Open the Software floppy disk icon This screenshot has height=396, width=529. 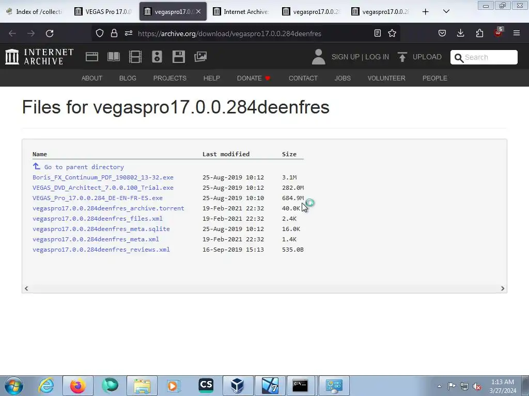(178, 57)
